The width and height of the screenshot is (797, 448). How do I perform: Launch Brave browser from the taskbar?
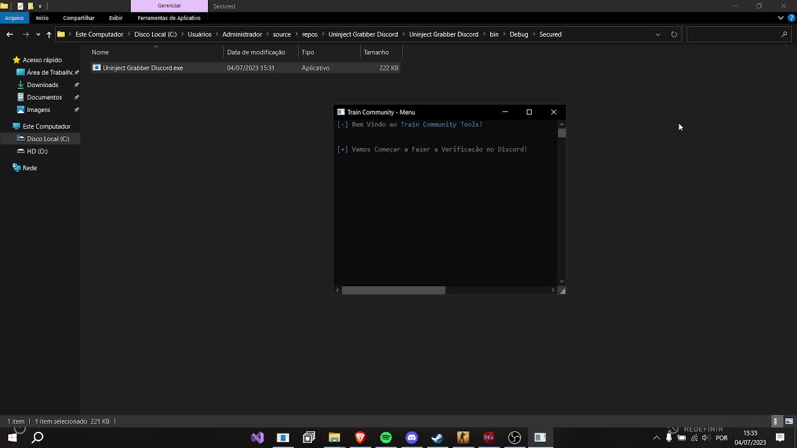360,437
